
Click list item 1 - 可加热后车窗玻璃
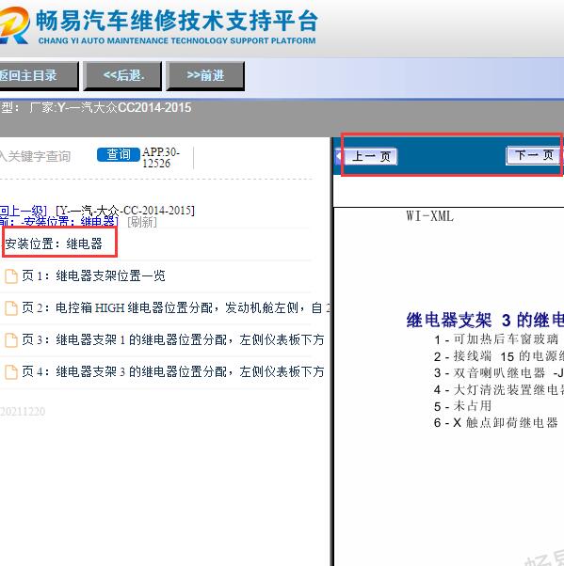coord(496,339)
